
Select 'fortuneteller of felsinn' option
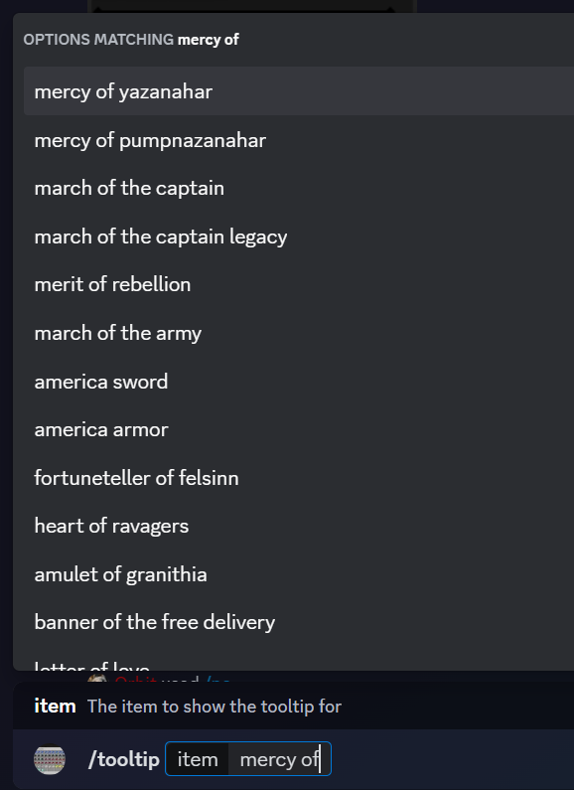(x=299, y=478)
